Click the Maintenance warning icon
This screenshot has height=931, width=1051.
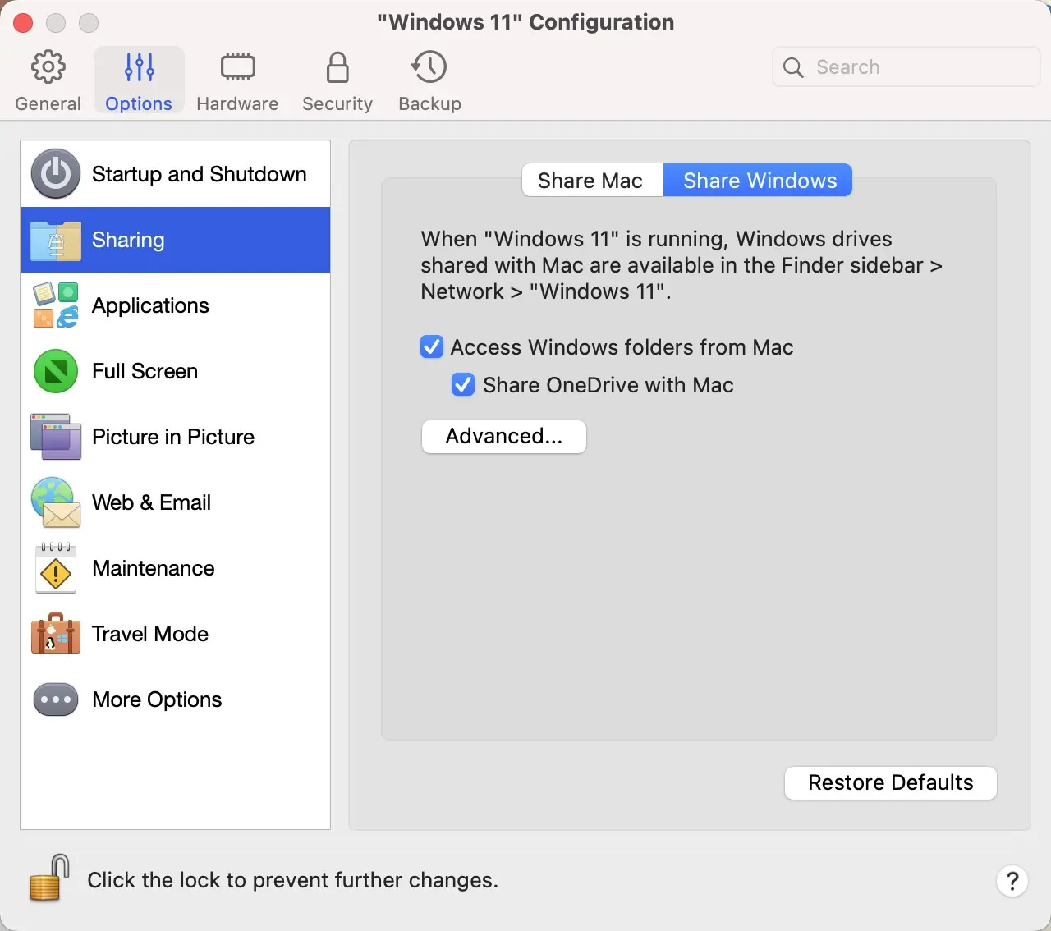56,568
